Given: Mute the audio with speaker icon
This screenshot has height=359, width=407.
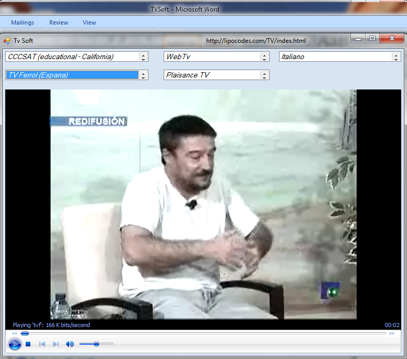Looking at the screenshot, I should coord(70,344).
